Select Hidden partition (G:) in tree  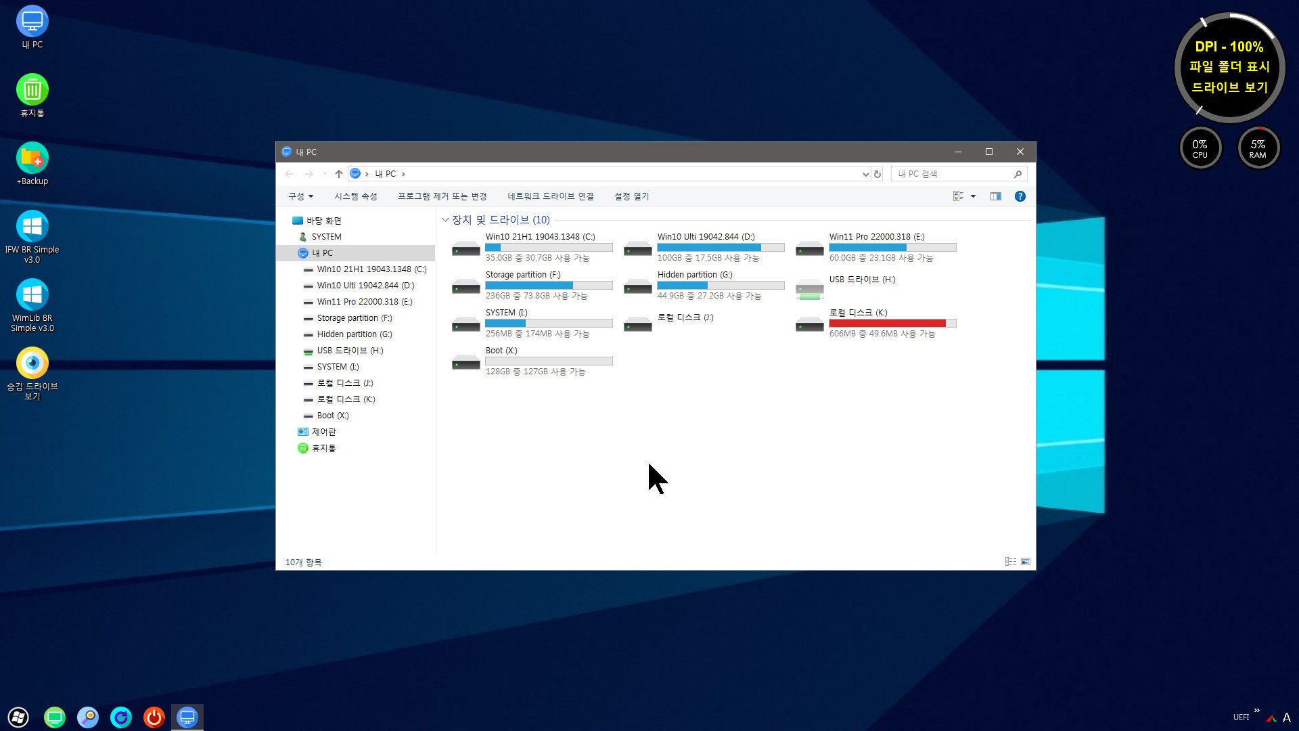click(355, 334)
